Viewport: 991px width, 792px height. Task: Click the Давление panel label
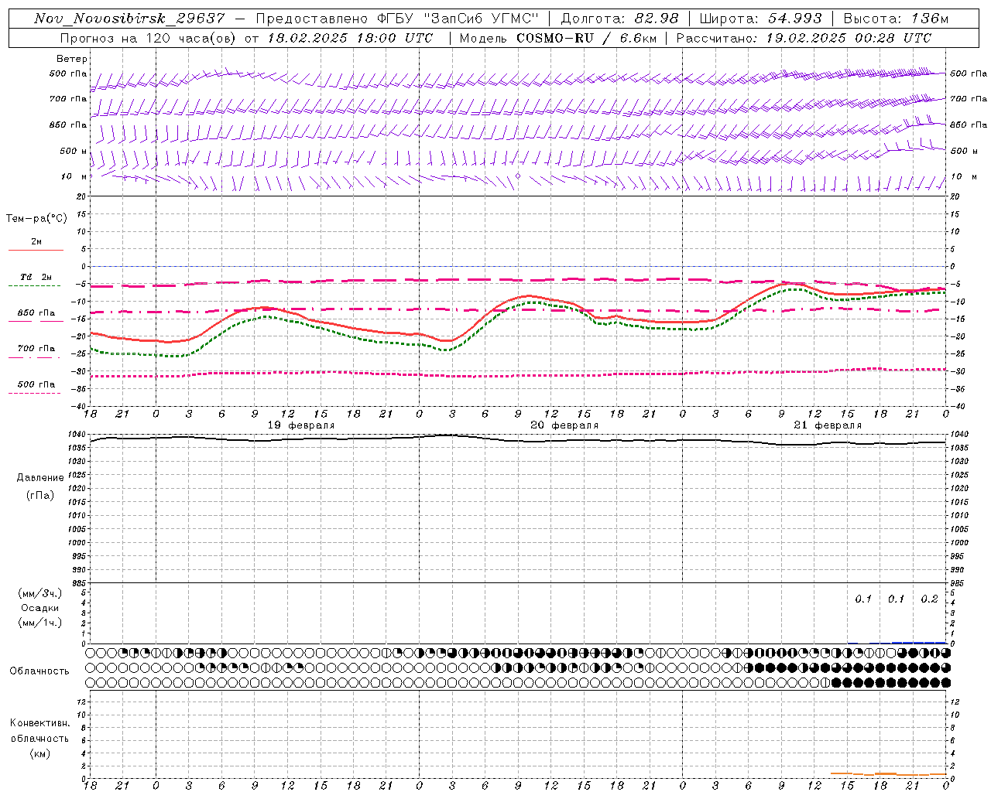click(40, 478)
